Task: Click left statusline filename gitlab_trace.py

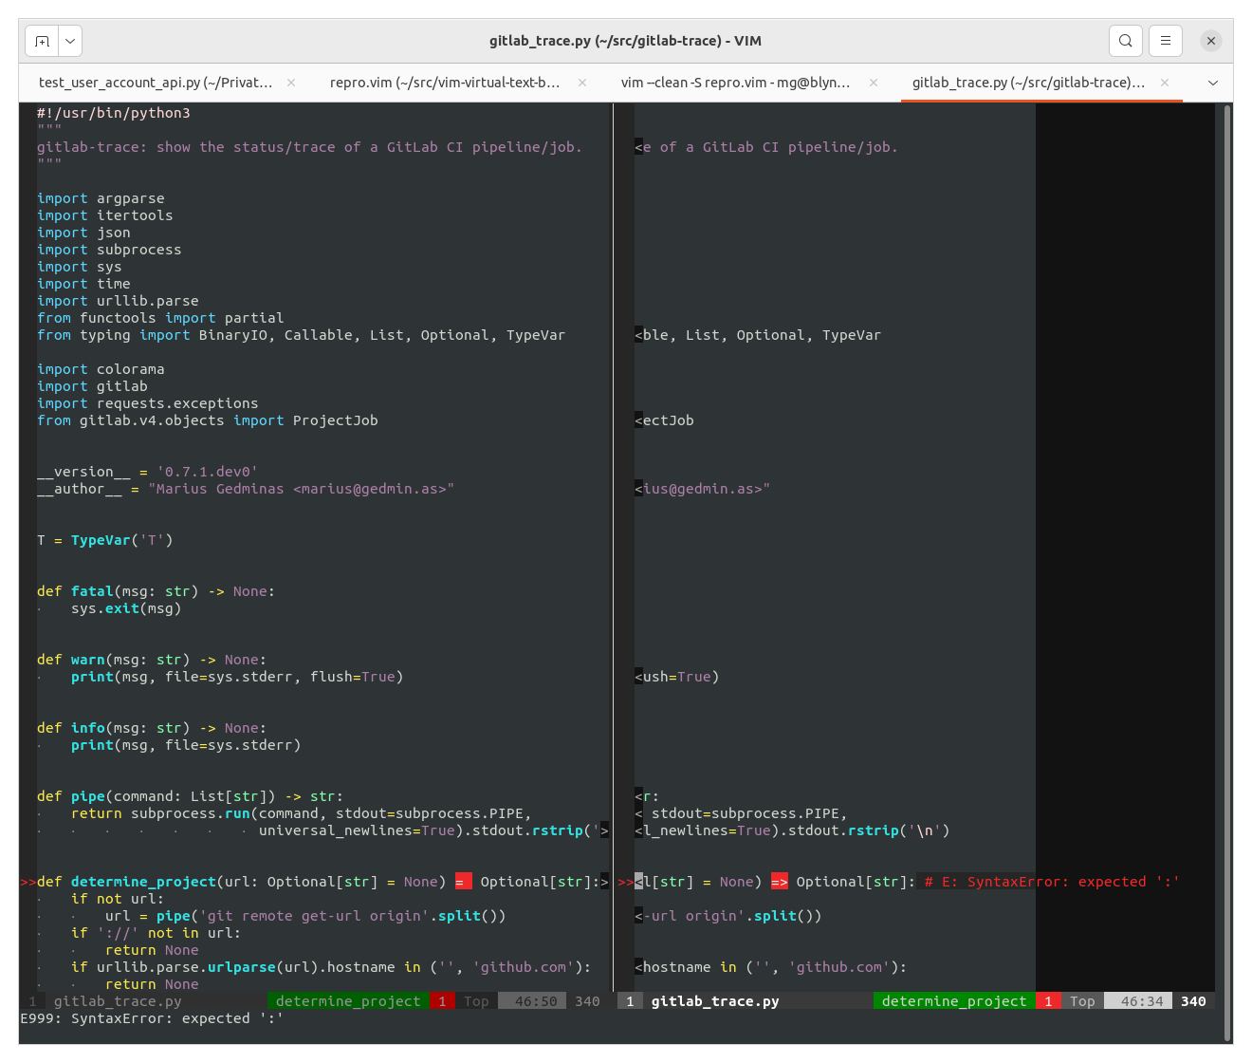Action: [x=118, y=1001]
